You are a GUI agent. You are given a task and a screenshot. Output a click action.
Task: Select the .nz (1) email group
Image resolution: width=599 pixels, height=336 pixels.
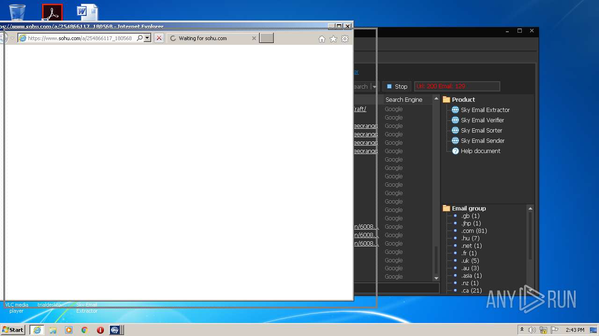[x=470, y=283]
